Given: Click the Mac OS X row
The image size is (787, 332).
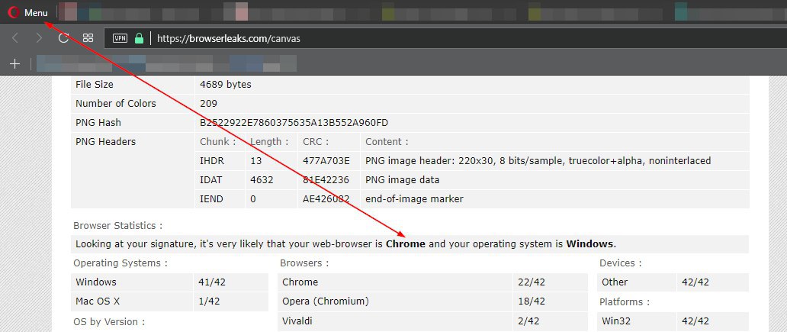Looking at the screenshot, I should 169,301.
